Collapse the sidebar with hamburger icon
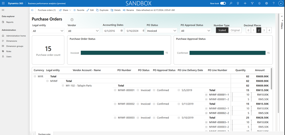The width and height of the screenshot is (285, 135). click(3, 10)
